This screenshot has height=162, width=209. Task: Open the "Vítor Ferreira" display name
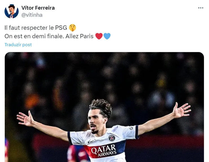click(x=38, y=8)
